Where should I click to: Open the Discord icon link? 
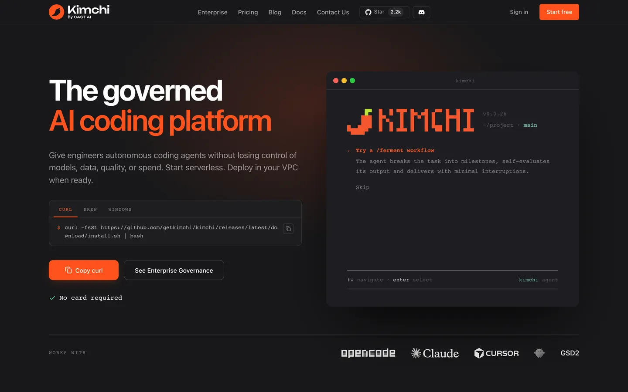421,12
